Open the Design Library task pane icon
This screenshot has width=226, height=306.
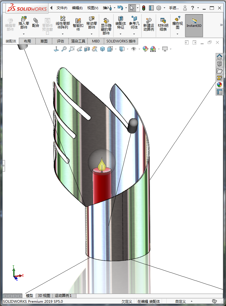(x=219, y=64)
